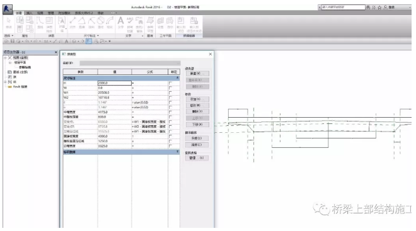Viewport: 416px width, 231px height.
Task: Open the Find/Replace text tool
Action: pos(139,24)
